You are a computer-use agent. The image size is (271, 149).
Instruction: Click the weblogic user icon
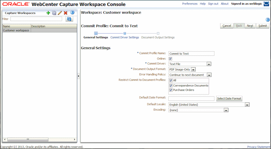tap(266, 4)
